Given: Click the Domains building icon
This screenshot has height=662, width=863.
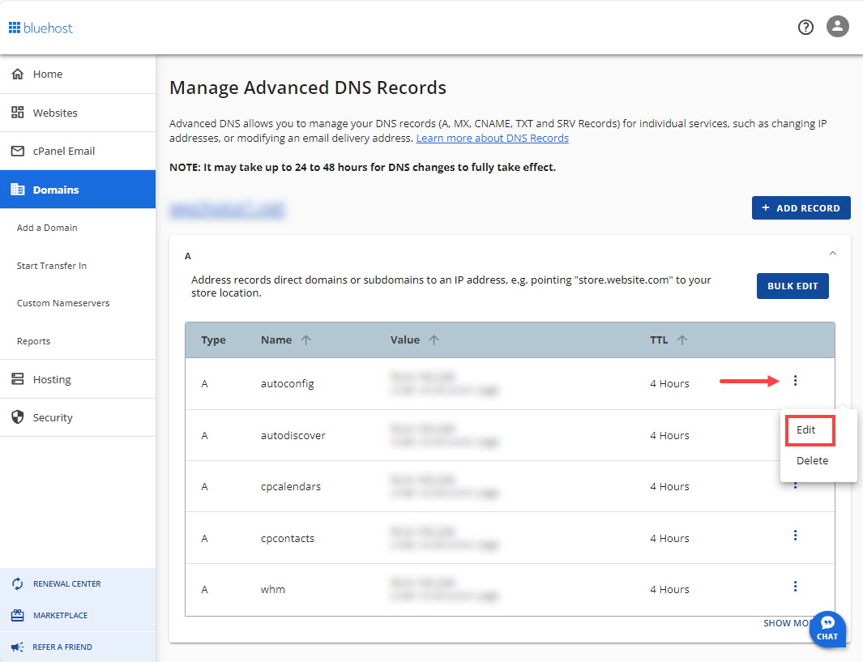Looking at the screenshot, I should point(18,190).
